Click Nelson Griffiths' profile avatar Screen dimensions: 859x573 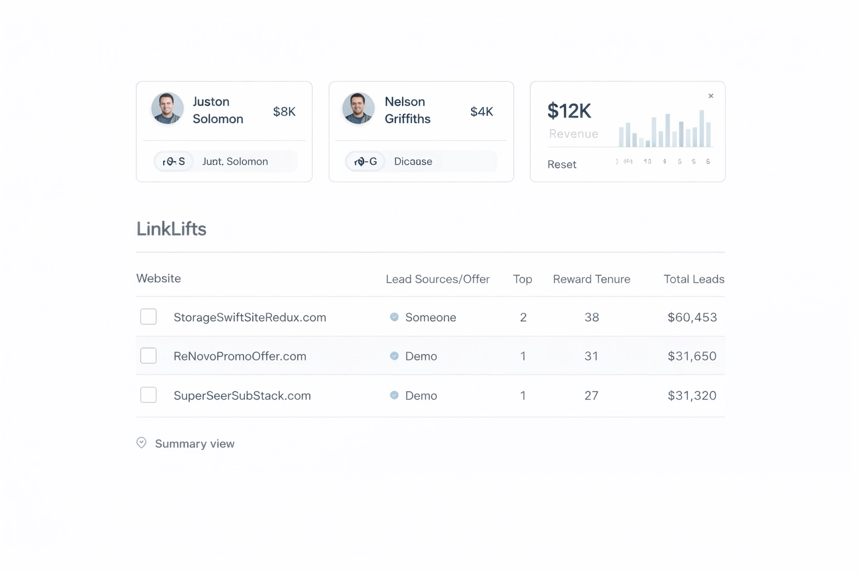click(x=358, y=109)
